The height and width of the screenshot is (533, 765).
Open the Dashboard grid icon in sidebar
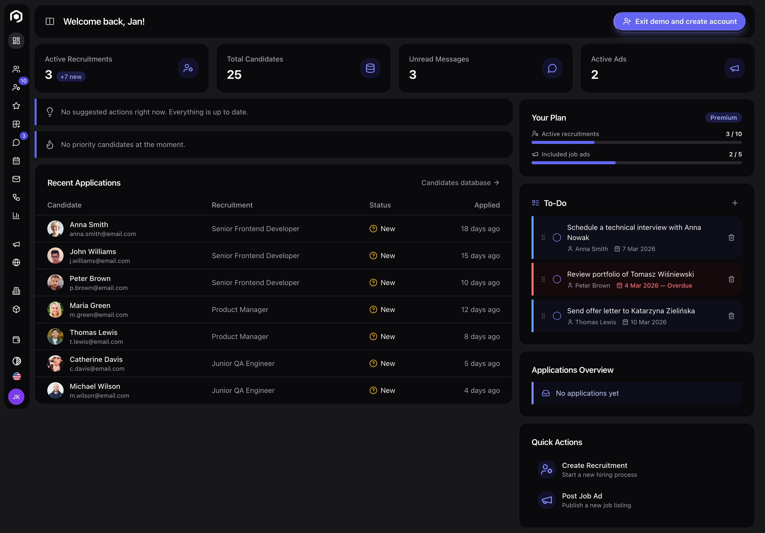pos(16,41)
